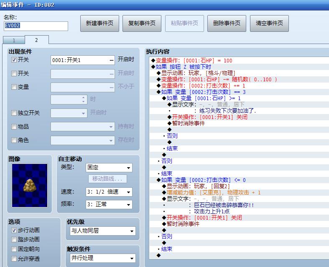329x267 pixels.
Task: Click the variable value stepper arrows
Action: 83,99
